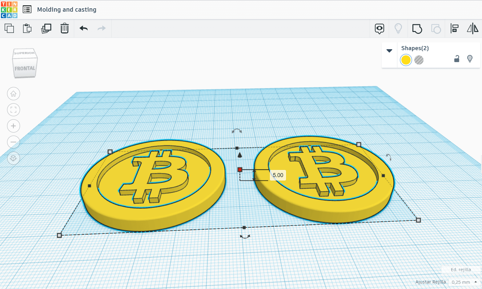Image resolution: width=482 pixels, height=289 pixels.
Task: Set shapes to Hole striped swatch
Action: pos(419,60)
